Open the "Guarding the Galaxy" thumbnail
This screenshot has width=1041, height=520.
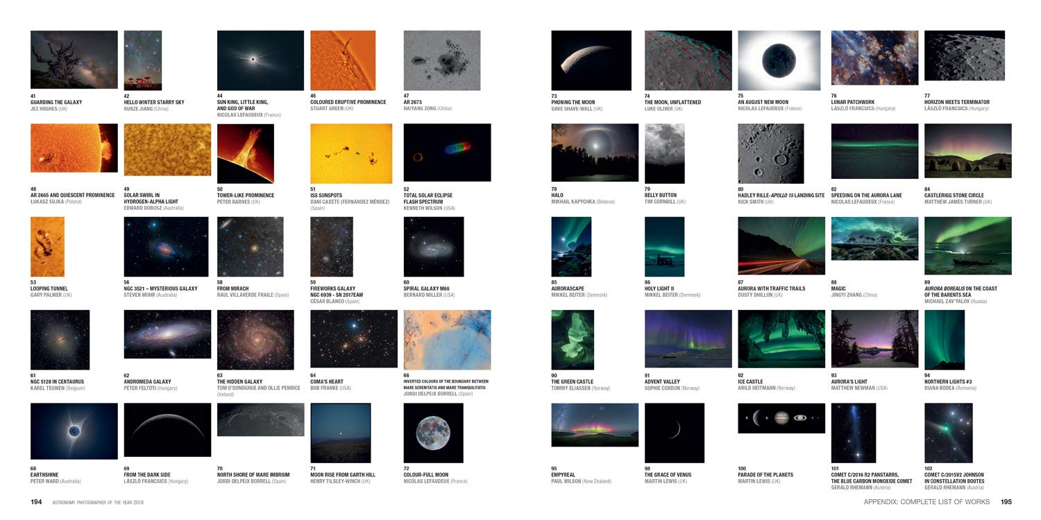tap(73, 59)
